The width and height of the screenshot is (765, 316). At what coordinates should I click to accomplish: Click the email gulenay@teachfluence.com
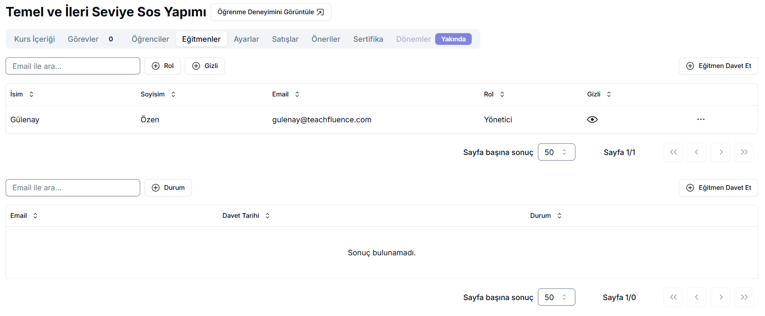point(322,120)
